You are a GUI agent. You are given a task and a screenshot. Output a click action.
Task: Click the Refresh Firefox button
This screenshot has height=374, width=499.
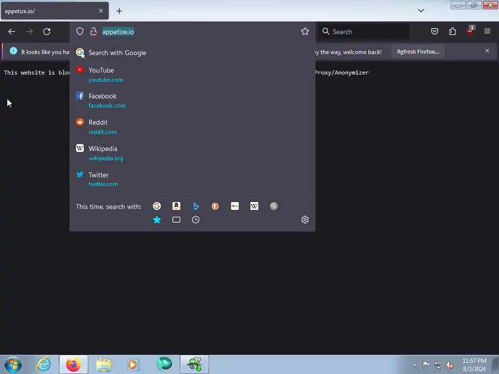[x=418, y=52]
